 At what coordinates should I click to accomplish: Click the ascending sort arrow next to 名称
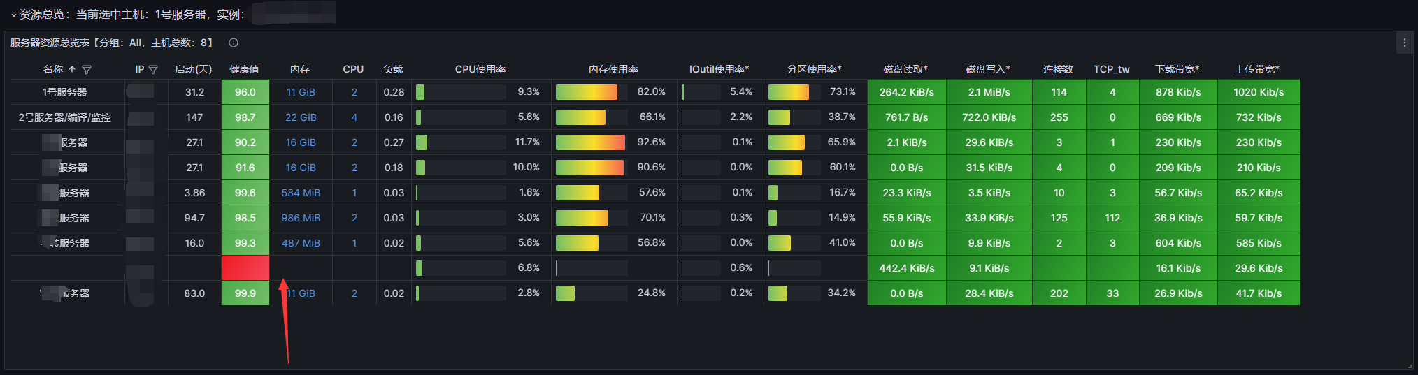tap(72, 69)
